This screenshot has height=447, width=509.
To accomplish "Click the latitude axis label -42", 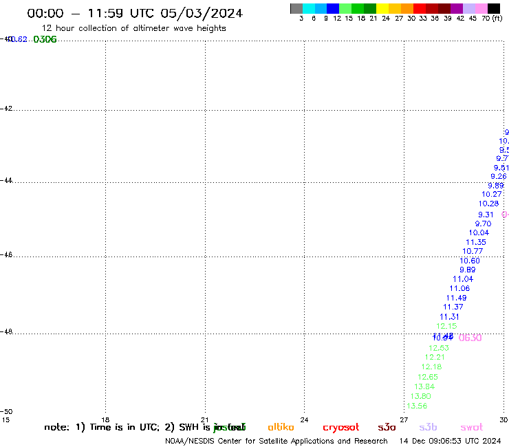I will (6, 109).
